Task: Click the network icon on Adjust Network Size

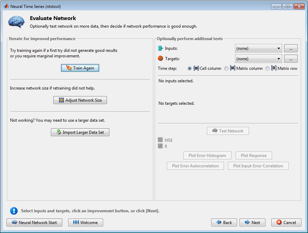Action: (x=61, y=100)
